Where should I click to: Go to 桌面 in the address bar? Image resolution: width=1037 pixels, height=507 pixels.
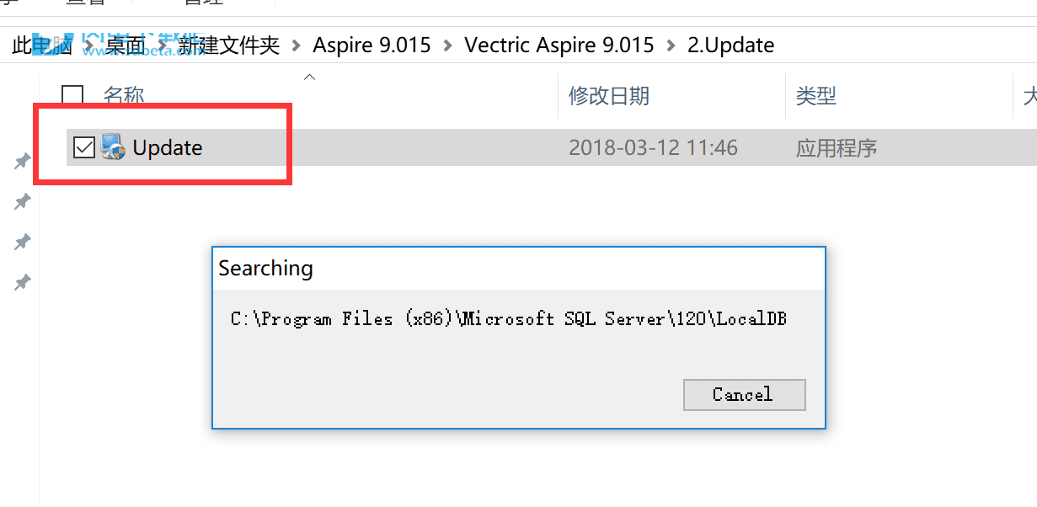tap(126, 45)
